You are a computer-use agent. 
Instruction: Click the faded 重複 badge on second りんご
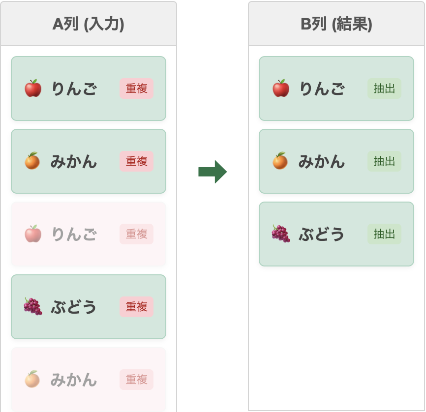(137, 234)
